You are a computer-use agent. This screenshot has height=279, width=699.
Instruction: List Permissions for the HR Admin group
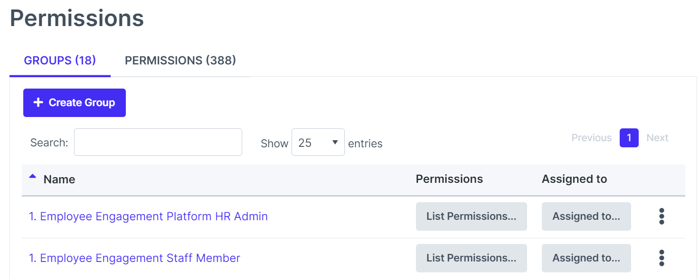pyautogui.click(x=471, y=216)
